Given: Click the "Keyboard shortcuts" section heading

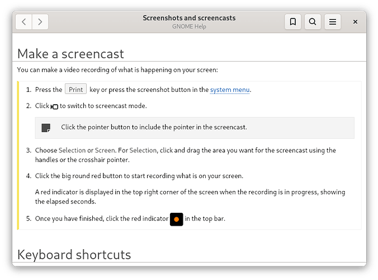Looking at the screenshot, I should (74, 254).
